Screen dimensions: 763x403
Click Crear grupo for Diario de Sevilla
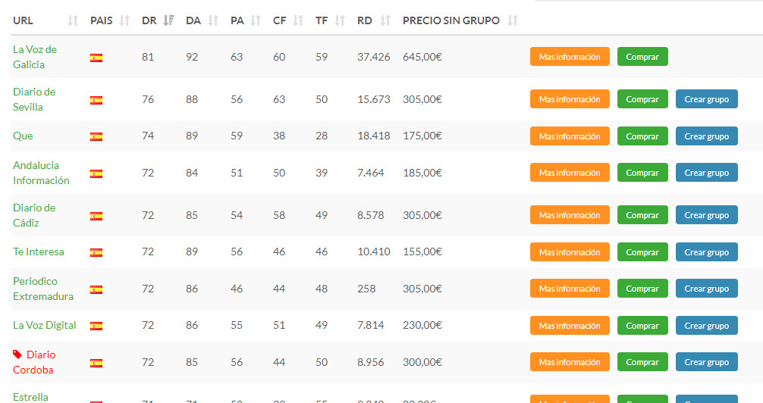click(x=707, y=98)
